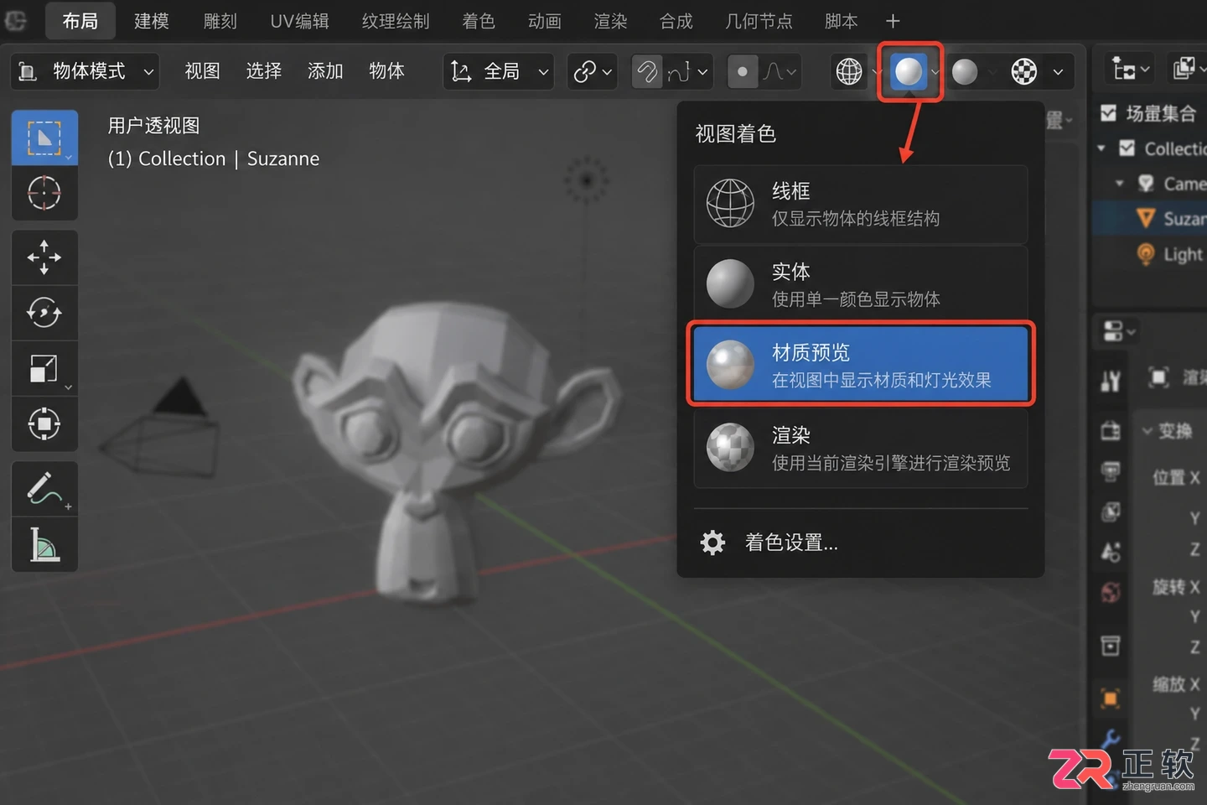Choose 渲染 rendered option in menu

tap(861, 448)
